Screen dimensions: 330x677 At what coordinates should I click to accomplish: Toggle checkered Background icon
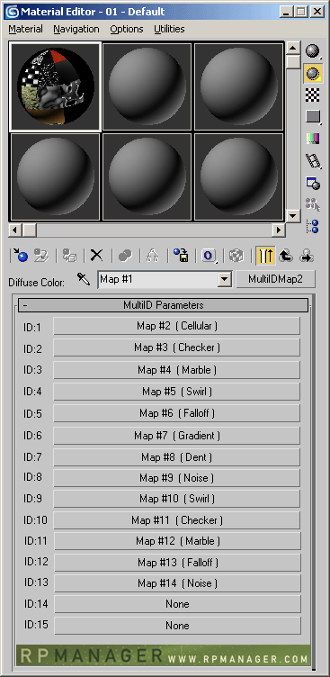(313, 95)
